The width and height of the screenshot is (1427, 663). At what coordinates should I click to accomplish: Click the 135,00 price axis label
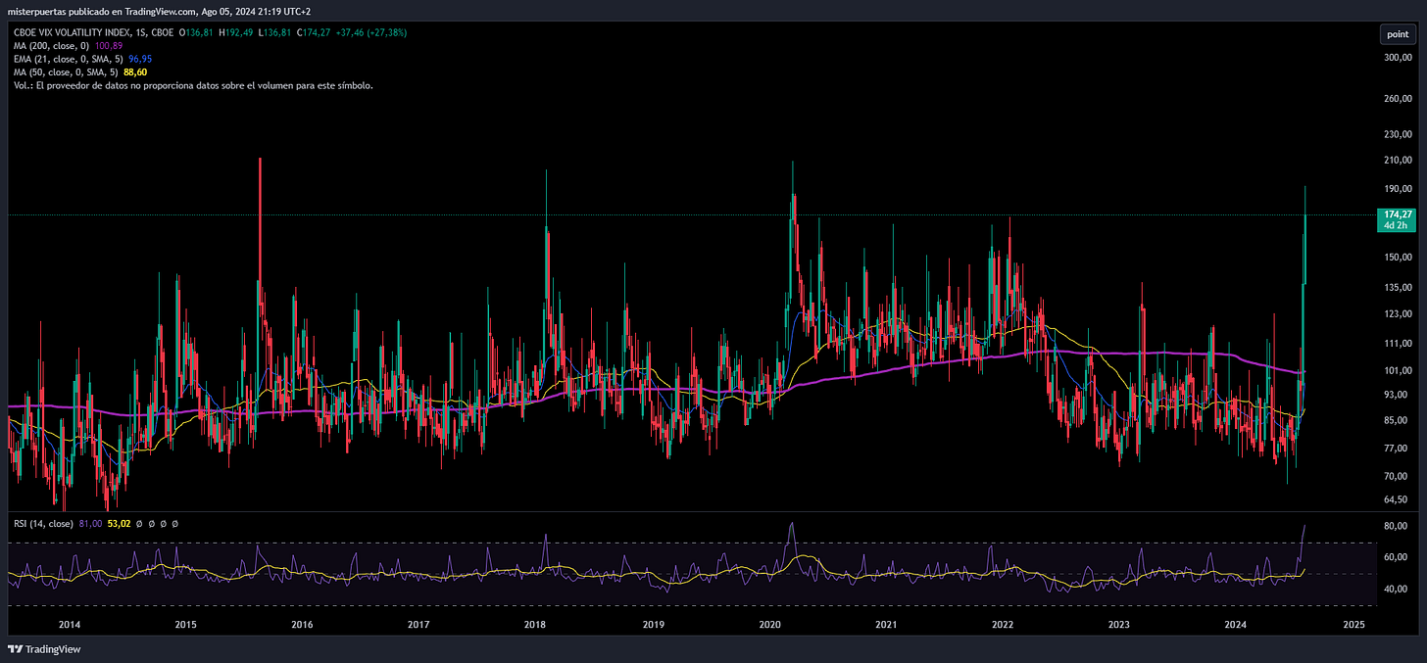pos(1397,288)
